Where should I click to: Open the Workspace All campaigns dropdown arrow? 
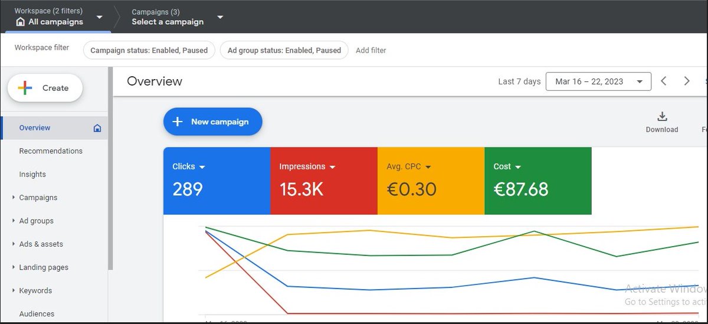99,17
